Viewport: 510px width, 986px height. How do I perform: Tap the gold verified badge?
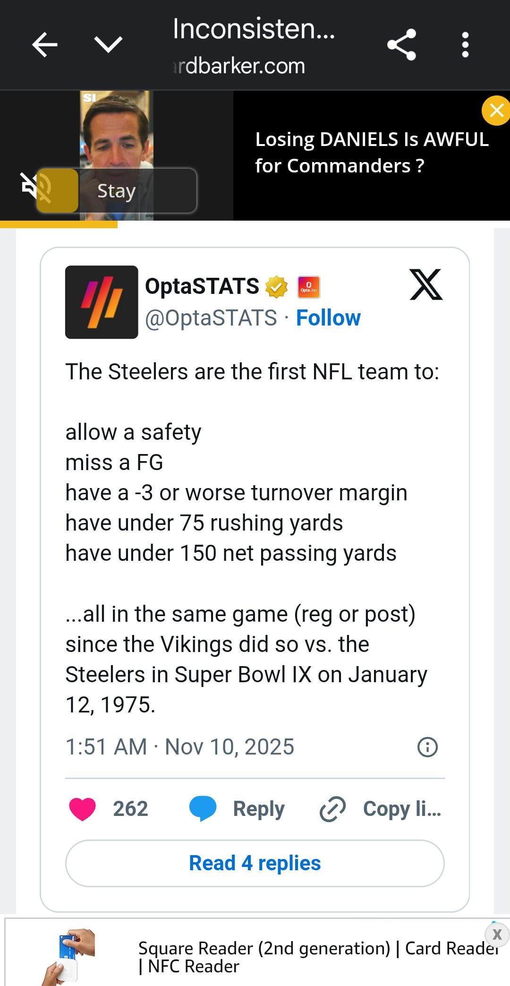[x=277, y=287]
